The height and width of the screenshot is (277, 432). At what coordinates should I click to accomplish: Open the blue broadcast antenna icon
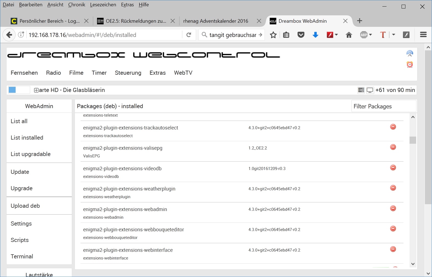[x=410, y=54]
